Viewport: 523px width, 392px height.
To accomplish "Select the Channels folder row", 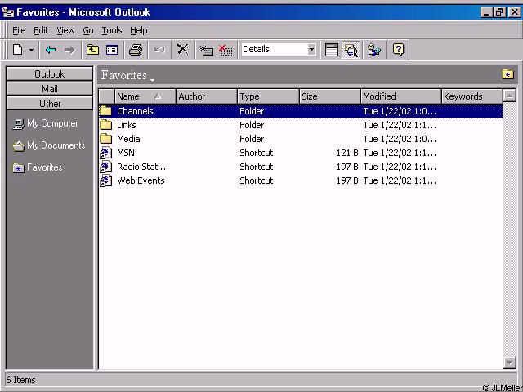I will click(x=301, y=111).
